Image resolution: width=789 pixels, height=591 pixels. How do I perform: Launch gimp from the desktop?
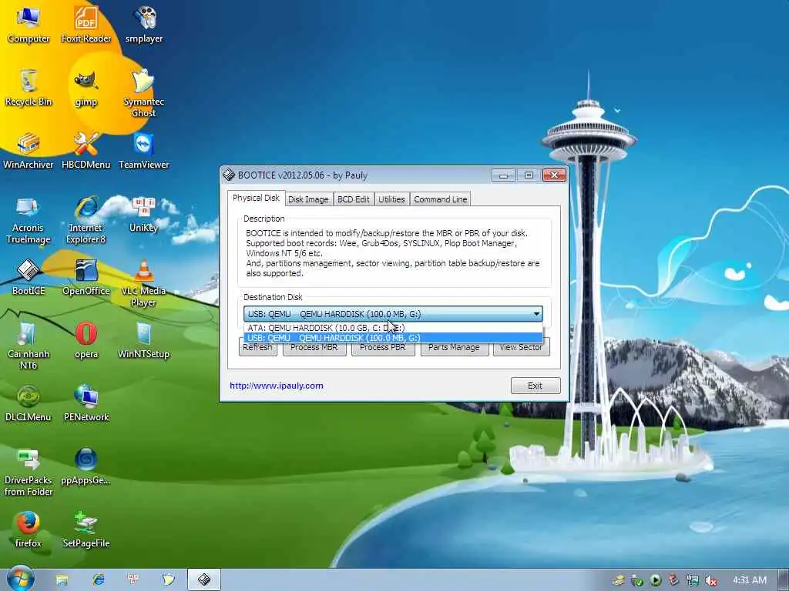(x=86, y=88)
